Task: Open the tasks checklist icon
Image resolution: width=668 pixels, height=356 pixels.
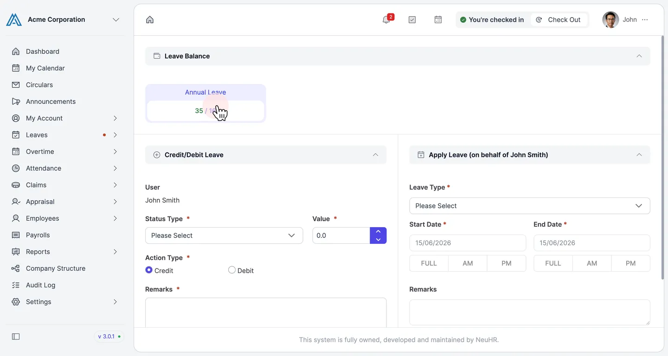Action: point(412,19)
